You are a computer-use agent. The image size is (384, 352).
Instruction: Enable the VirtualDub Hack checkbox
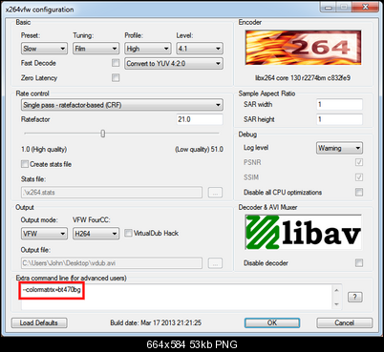(128, 233)
